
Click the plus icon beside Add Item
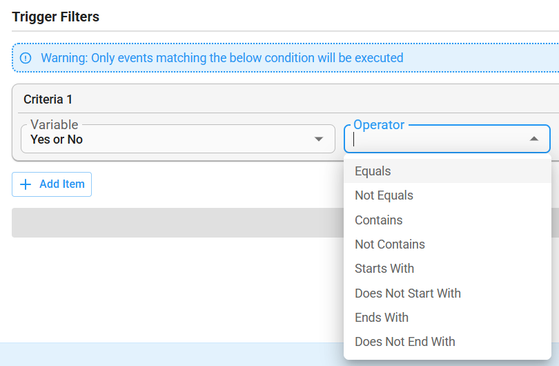point(26,184)
